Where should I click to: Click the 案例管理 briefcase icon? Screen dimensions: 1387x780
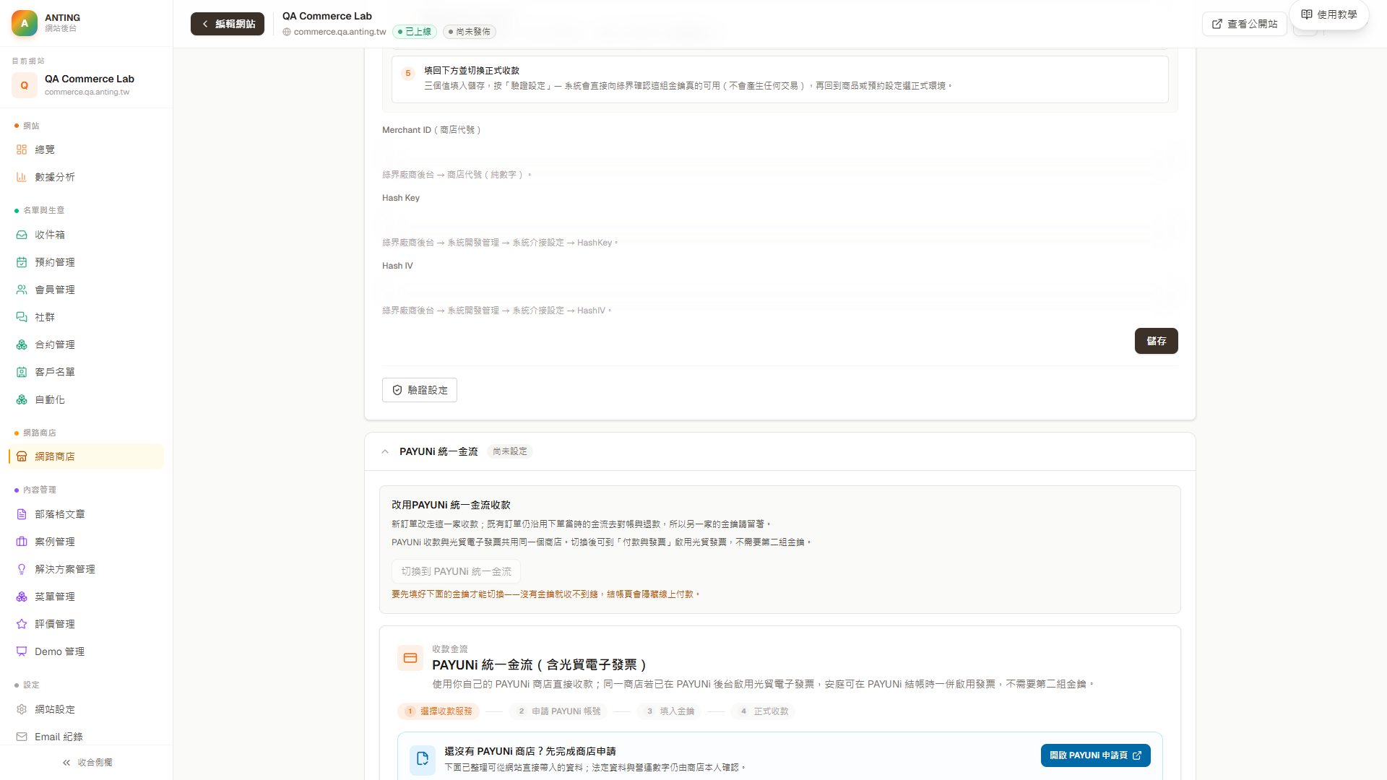tap(22, 542)
